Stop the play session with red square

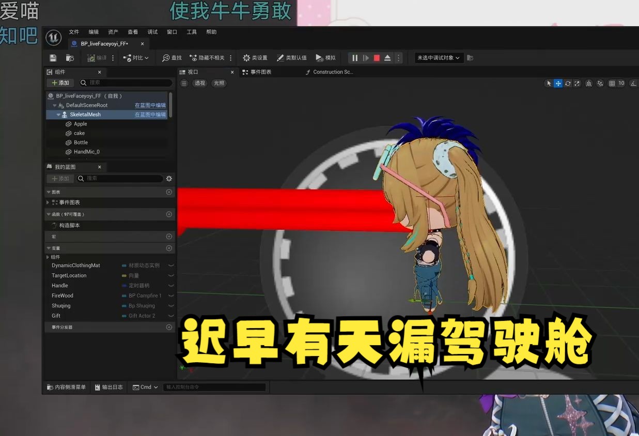click(377, 58)
